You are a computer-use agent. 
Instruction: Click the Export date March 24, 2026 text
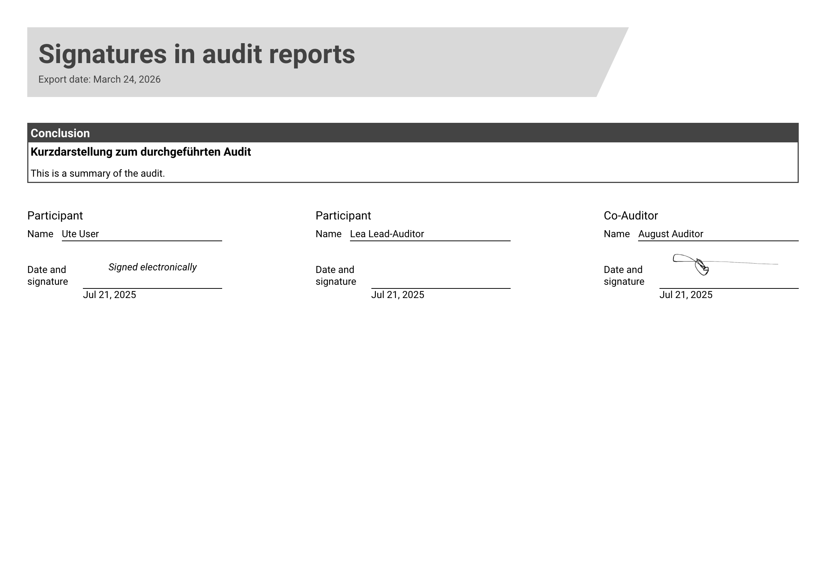99,79
